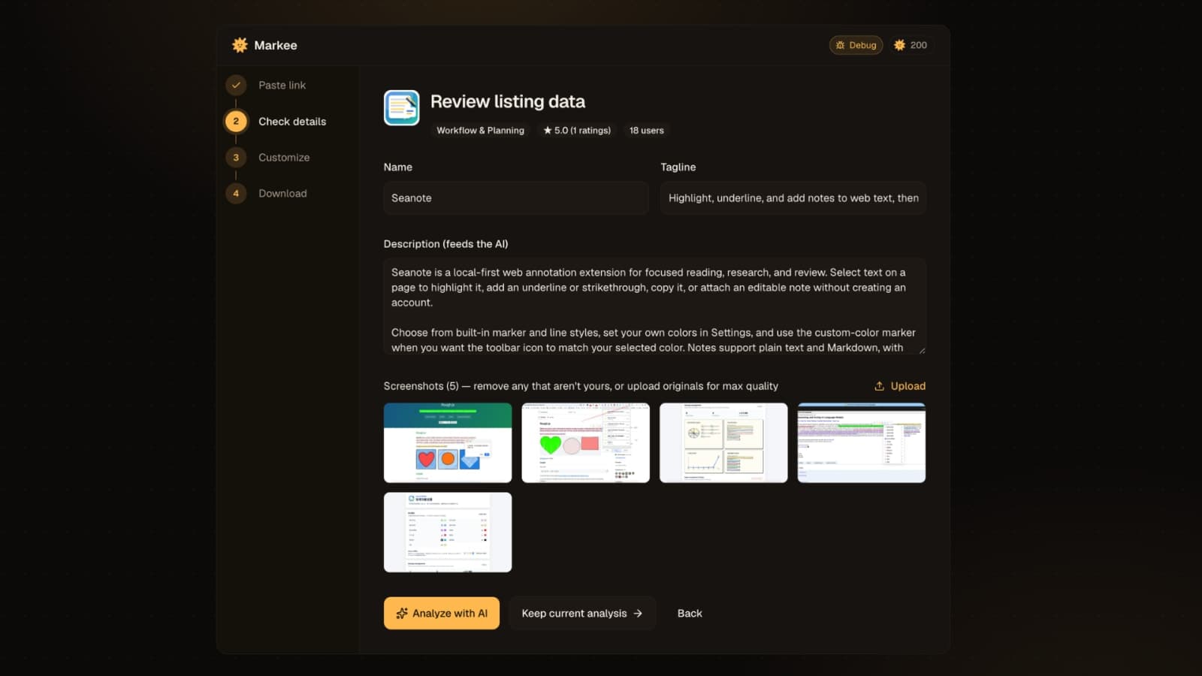Click the Debug button label
The width and height of the screenshot is (1202, 676).
point(862,45)
